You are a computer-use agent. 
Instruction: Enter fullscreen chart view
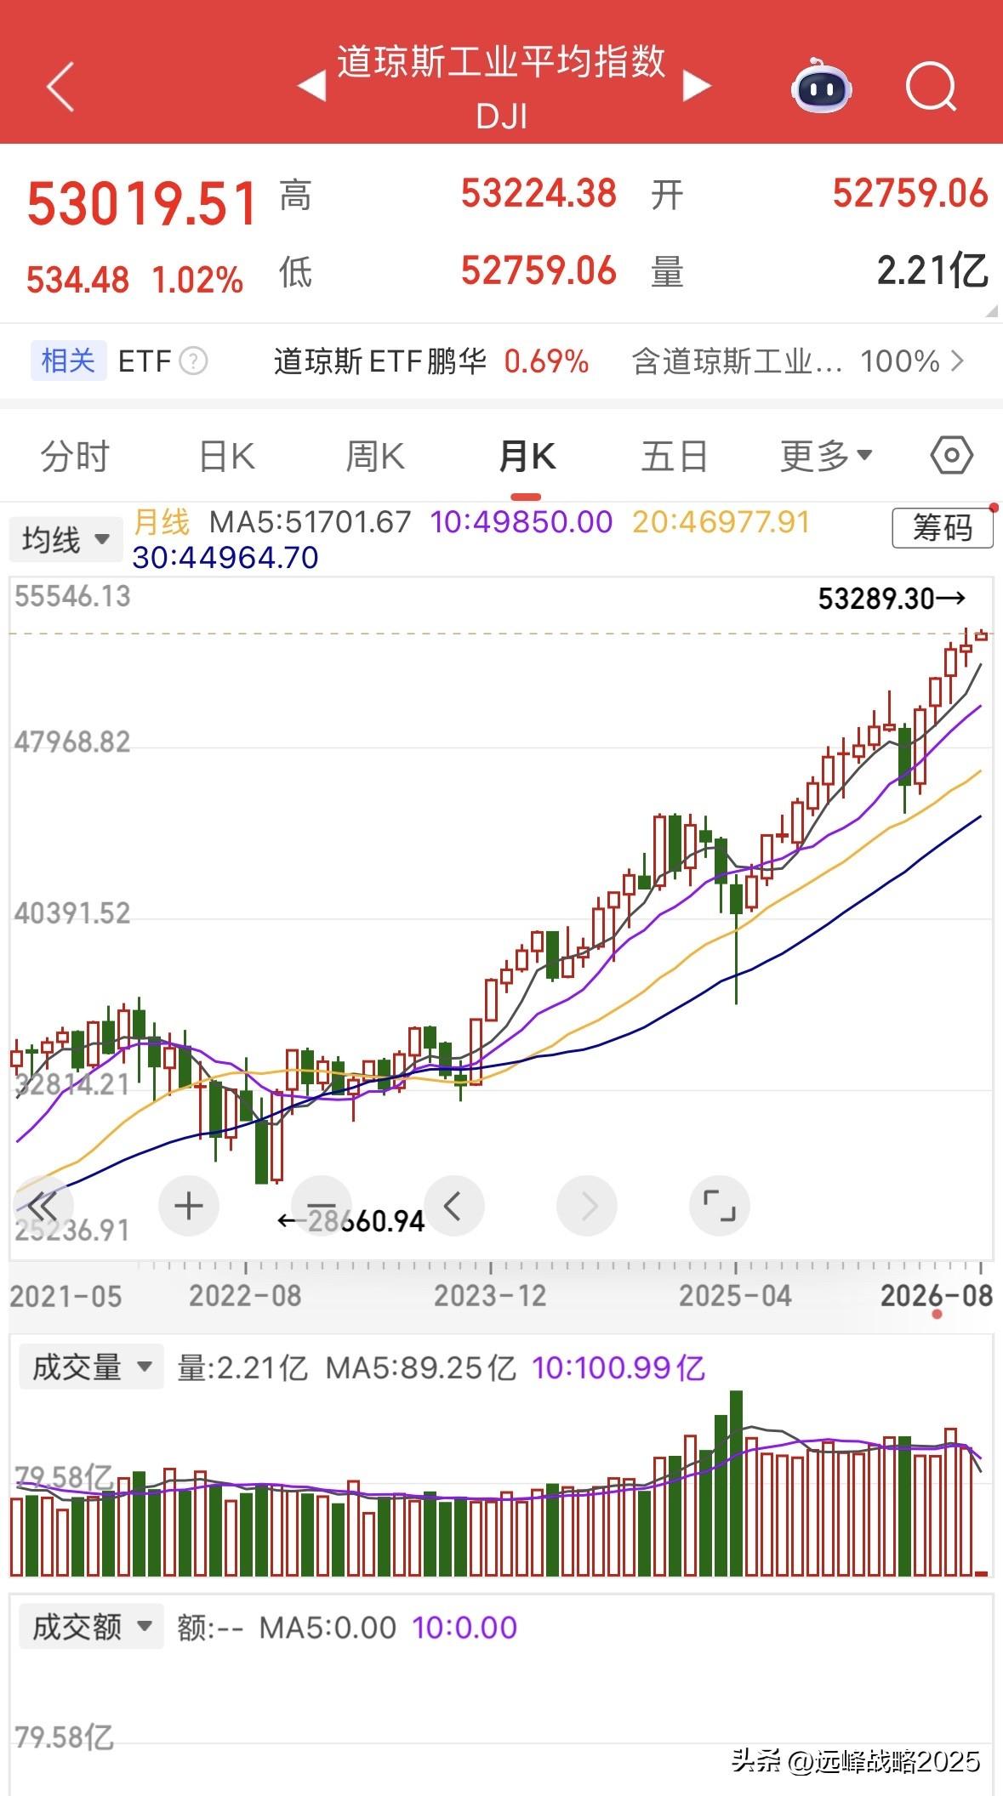click(x=719, y=1206)
